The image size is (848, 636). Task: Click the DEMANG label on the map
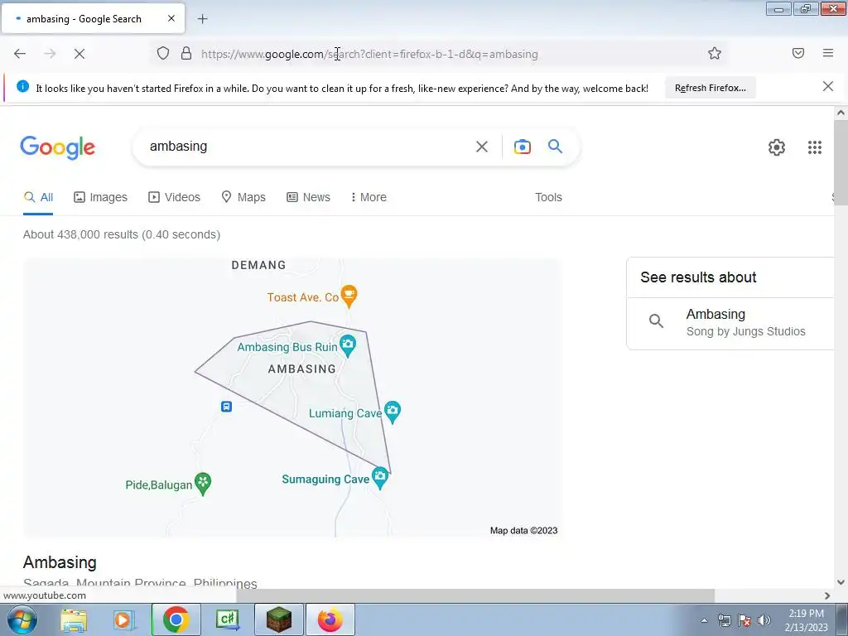point(258,265)
